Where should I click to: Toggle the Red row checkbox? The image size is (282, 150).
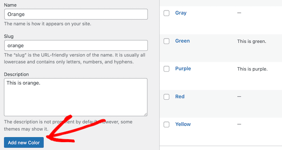tap(166, 97)
